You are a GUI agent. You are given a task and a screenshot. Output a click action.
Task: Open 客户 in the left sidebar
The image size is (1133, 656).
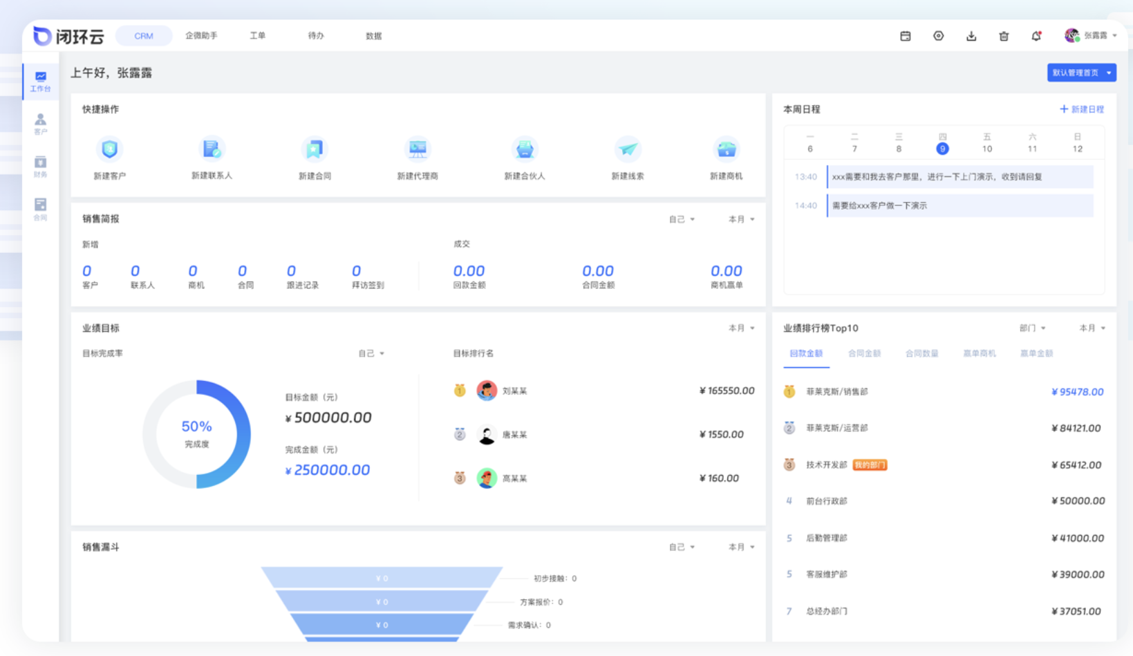click(x=41, y=124)
